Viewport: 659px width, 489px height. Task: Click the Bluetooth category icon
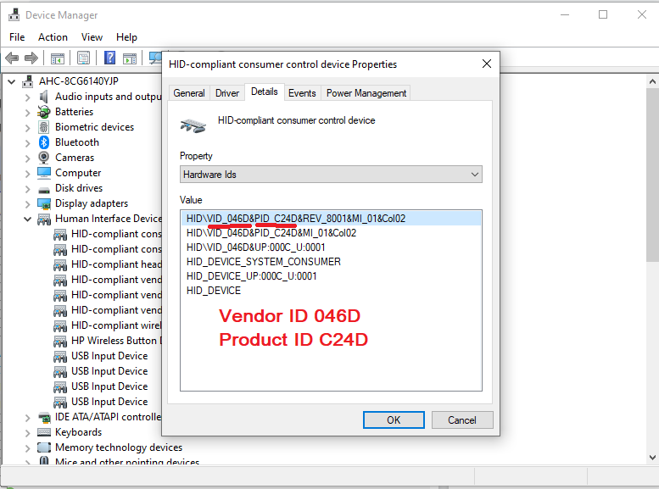pyautogui.click(x=44, y=142)
